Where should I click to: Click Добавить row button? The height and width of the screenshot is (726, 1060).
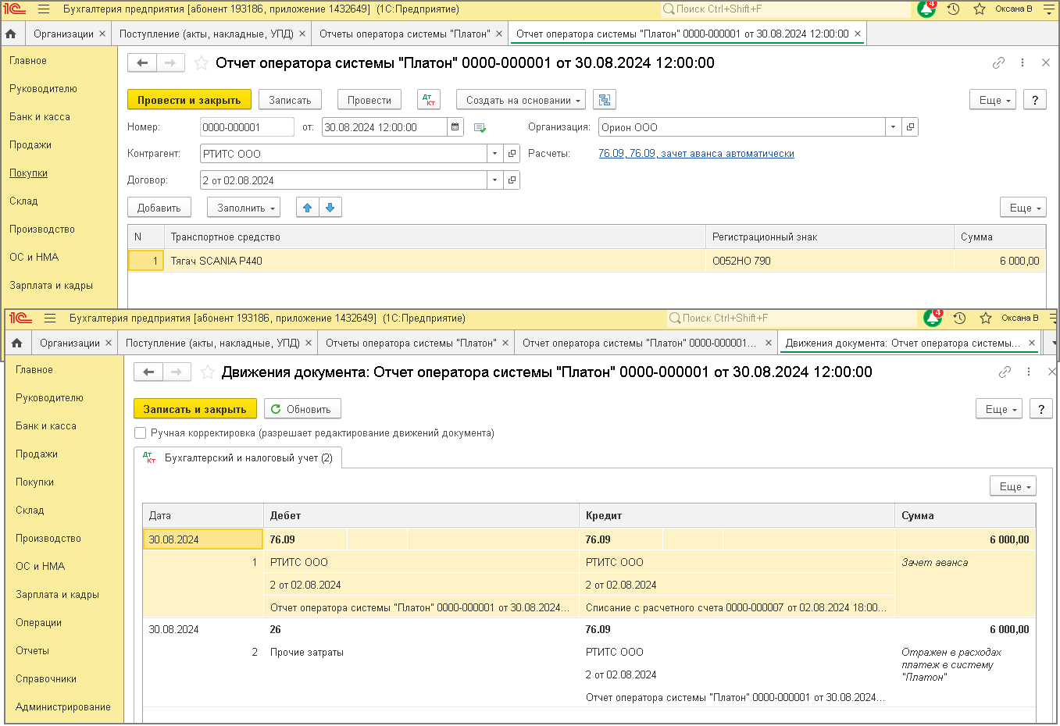pos(159,208)
